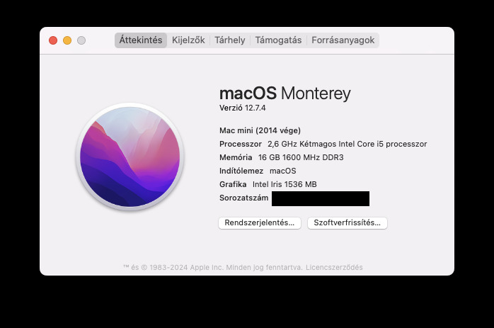Select the Tárhely tab

[x=230, y=40]
